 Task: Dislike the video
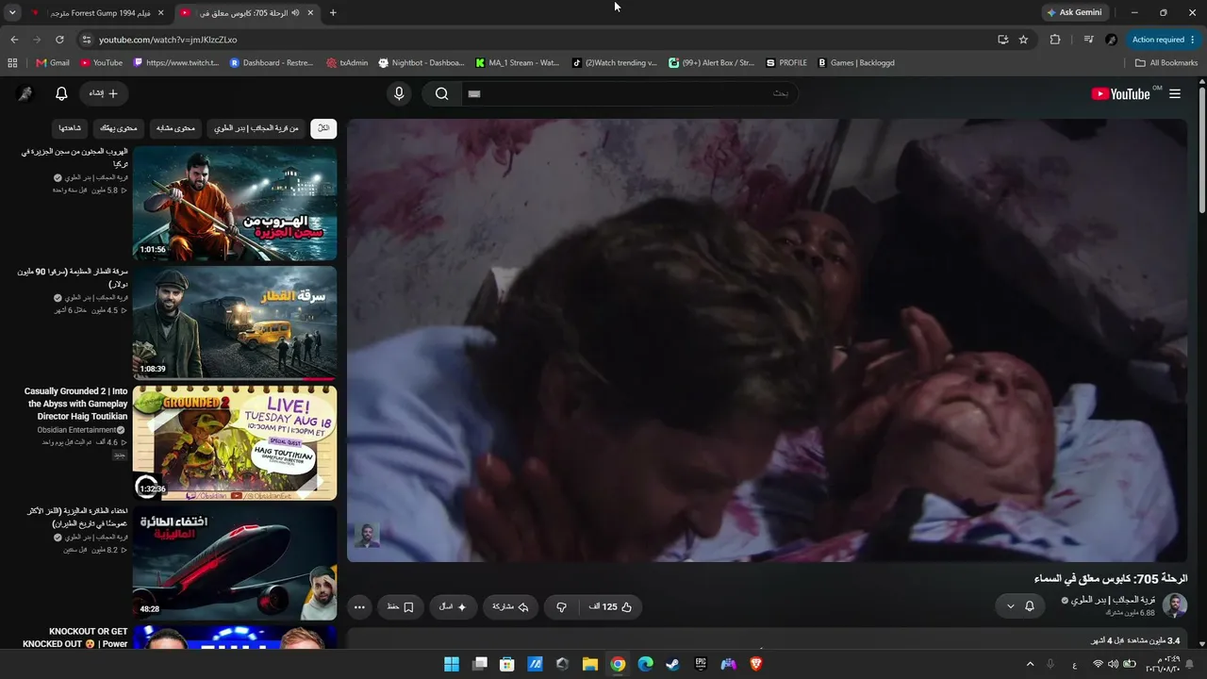point(561,606)
